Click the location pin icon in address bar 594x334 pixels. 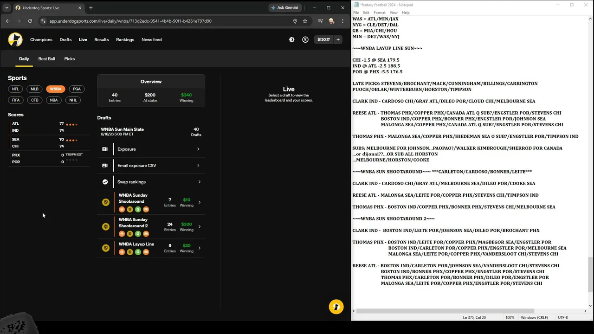[x=295, y=21]
